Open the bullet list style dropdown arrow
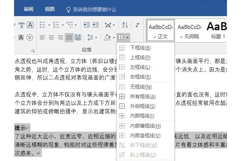The height and width of the screenshot is (161, 241). (x=49, y=25)
